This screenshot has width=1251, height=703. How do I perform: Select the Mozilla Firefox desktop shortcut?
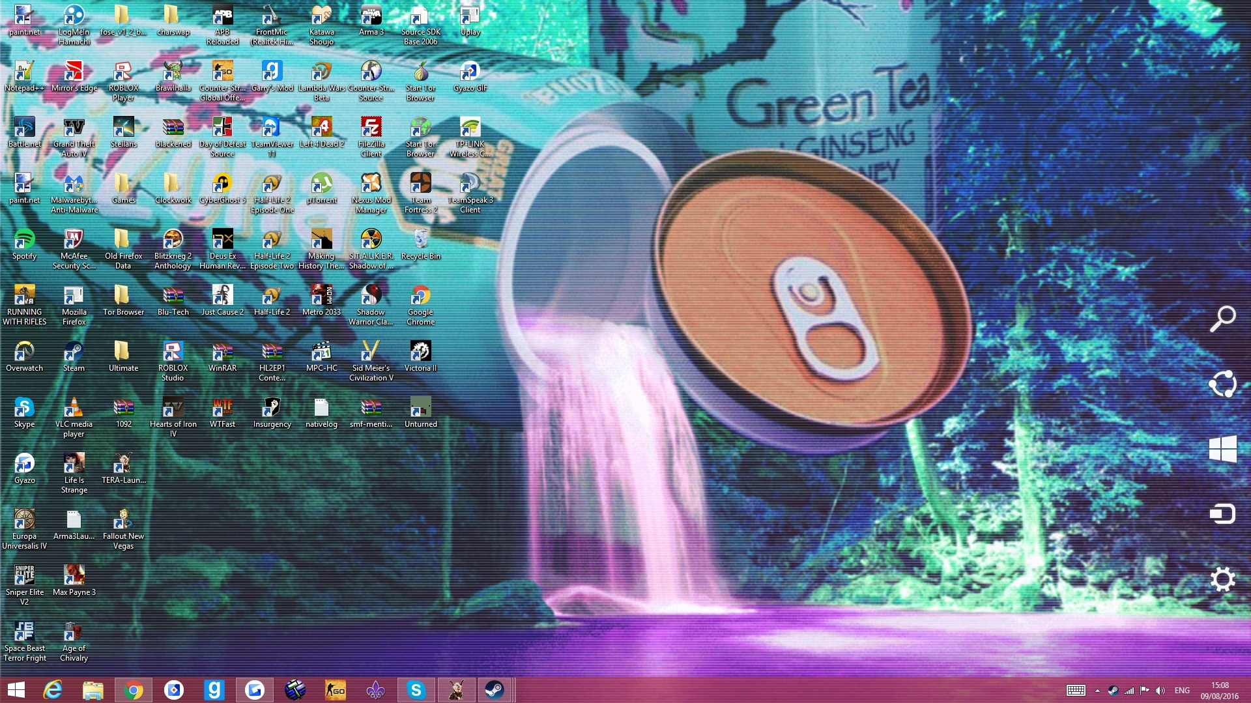(74, 305)
